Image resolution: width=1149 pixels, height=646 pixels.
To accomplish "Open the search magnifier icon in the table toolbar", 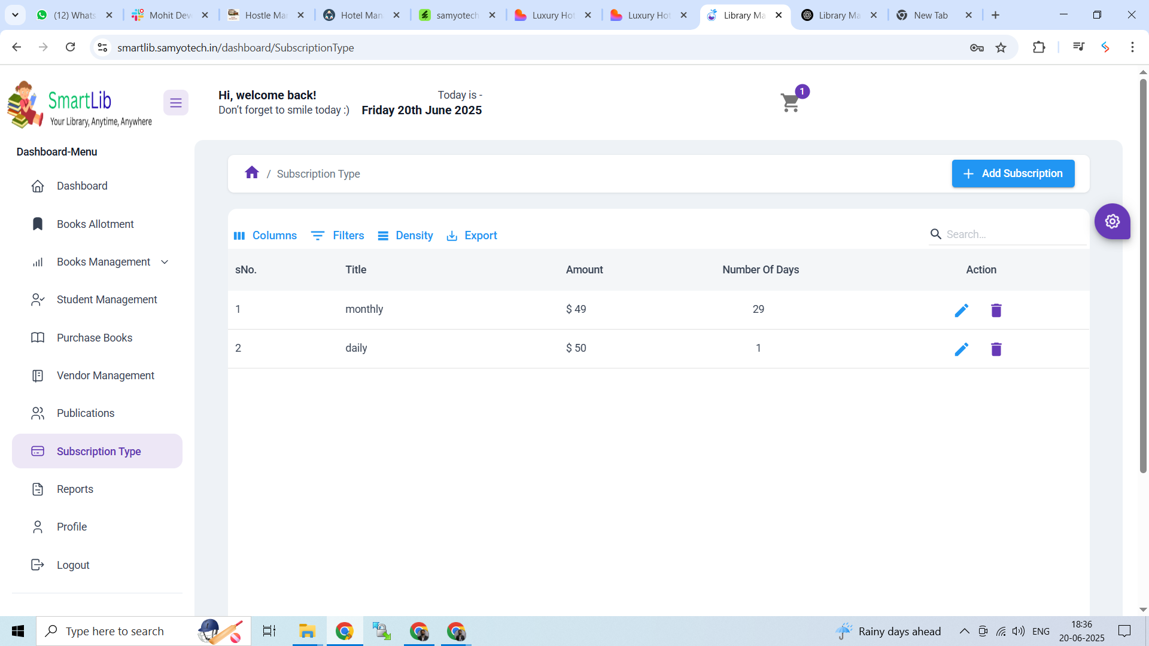I will tap(935, 234).
